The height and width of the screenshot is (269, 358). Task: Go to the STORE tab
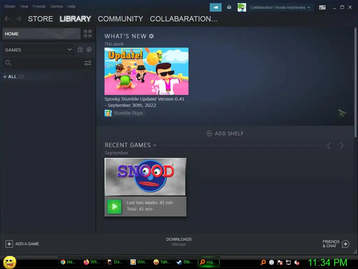click(41, 19)
